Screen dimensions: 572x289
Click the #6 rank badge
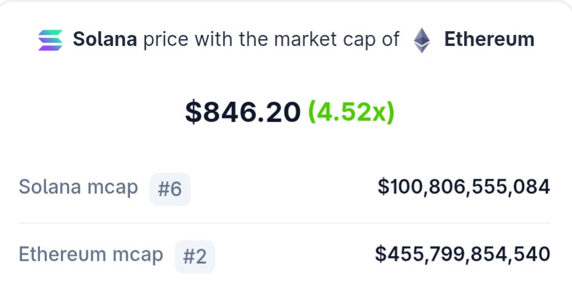click(x=170, y=189)
